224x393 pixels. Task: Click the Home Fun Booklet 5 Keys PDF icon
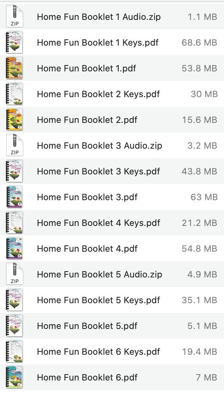pos(14,300)
